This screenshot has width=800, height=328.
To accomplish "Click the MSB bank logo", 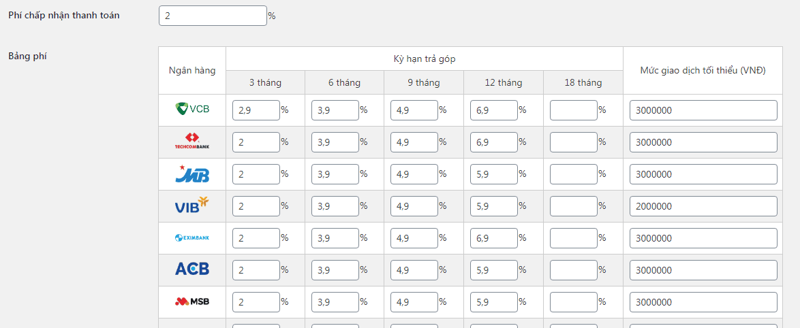I will coord(192,301).
